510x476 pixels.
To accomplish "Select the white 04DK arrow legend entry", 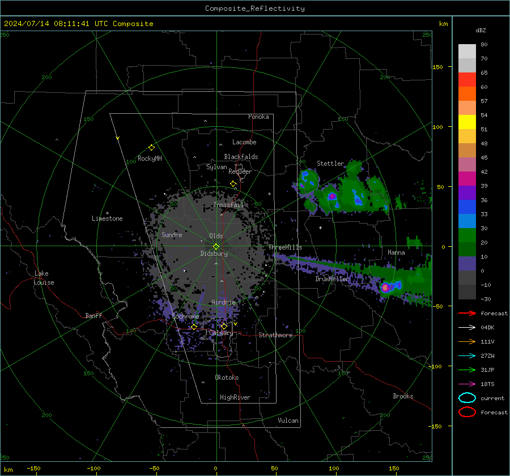I will coord(467,328).
